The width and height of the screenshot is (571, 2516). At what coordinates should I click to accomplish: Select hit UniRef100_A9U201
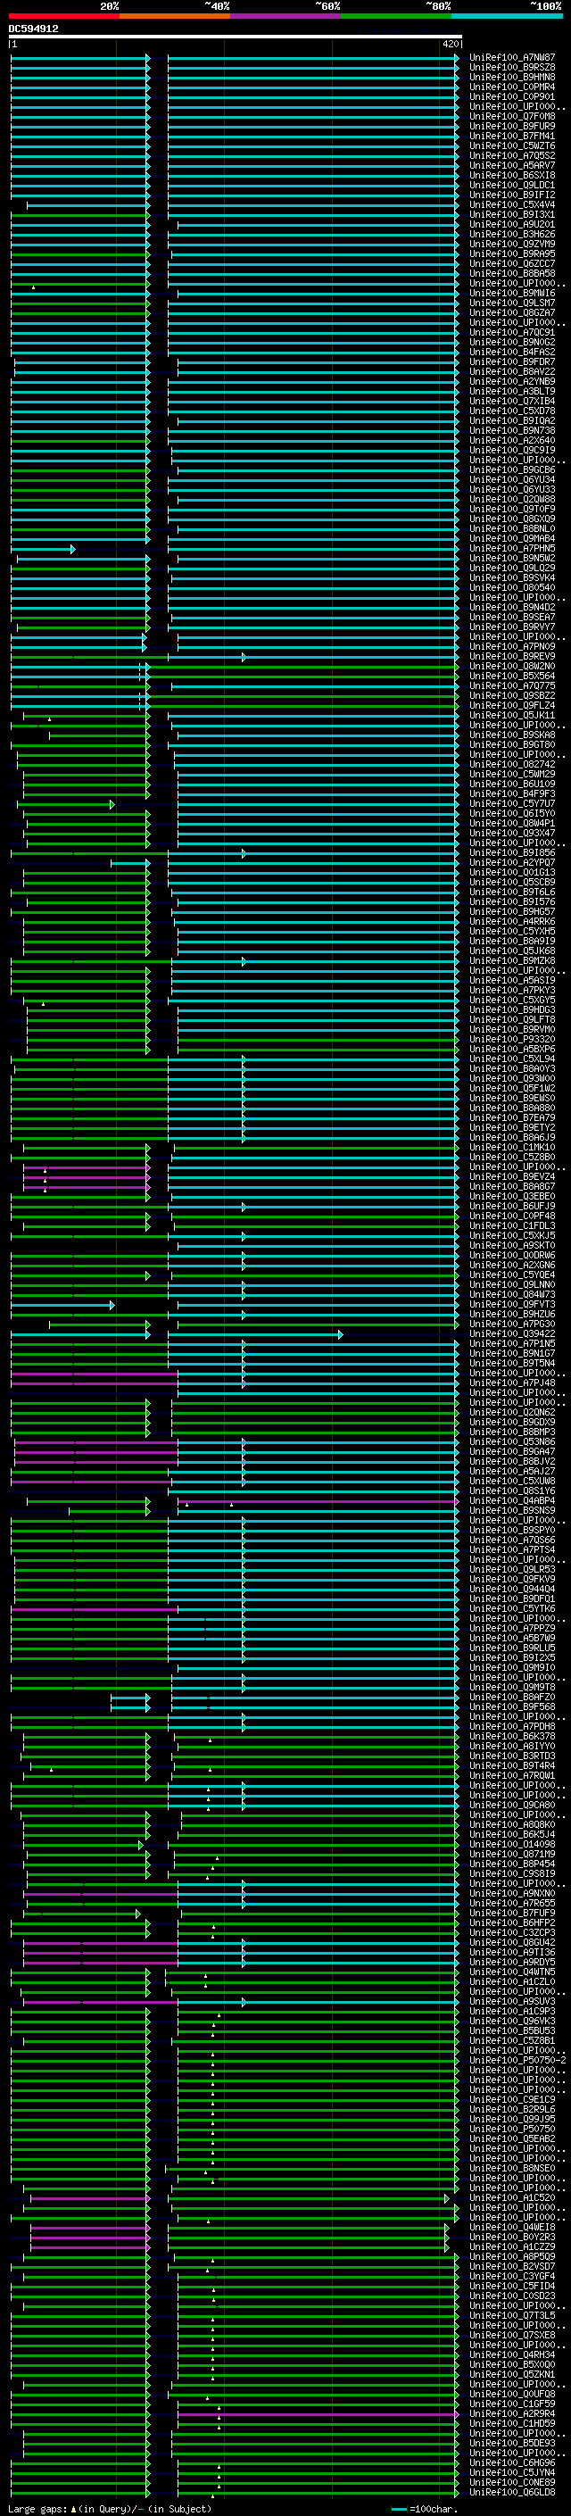(x=511, y=225)
